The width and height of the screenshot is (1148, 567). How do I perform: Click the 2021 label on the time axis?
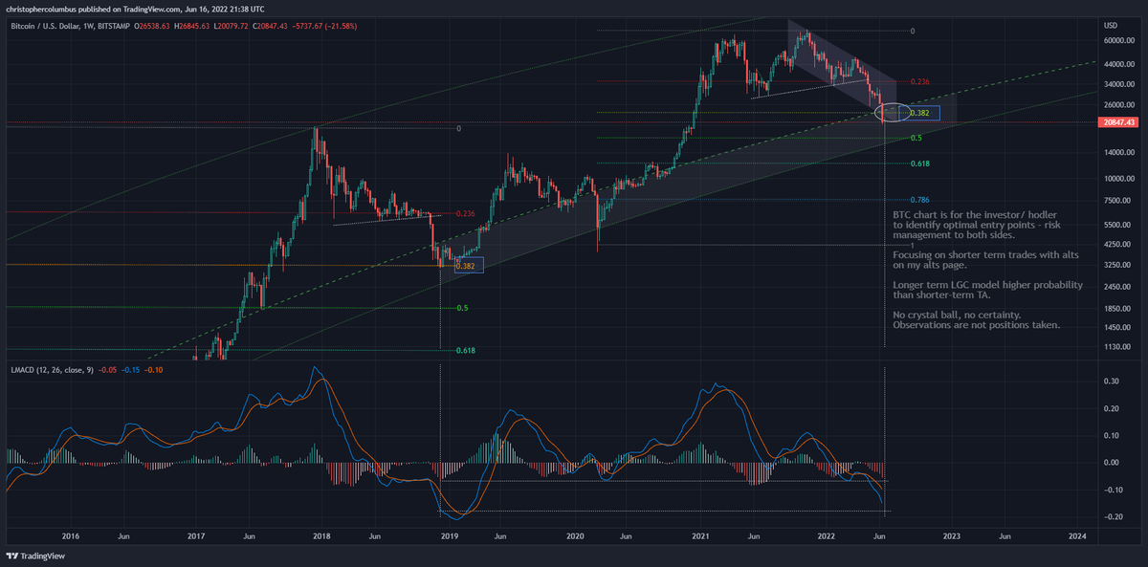coord(699,536)
